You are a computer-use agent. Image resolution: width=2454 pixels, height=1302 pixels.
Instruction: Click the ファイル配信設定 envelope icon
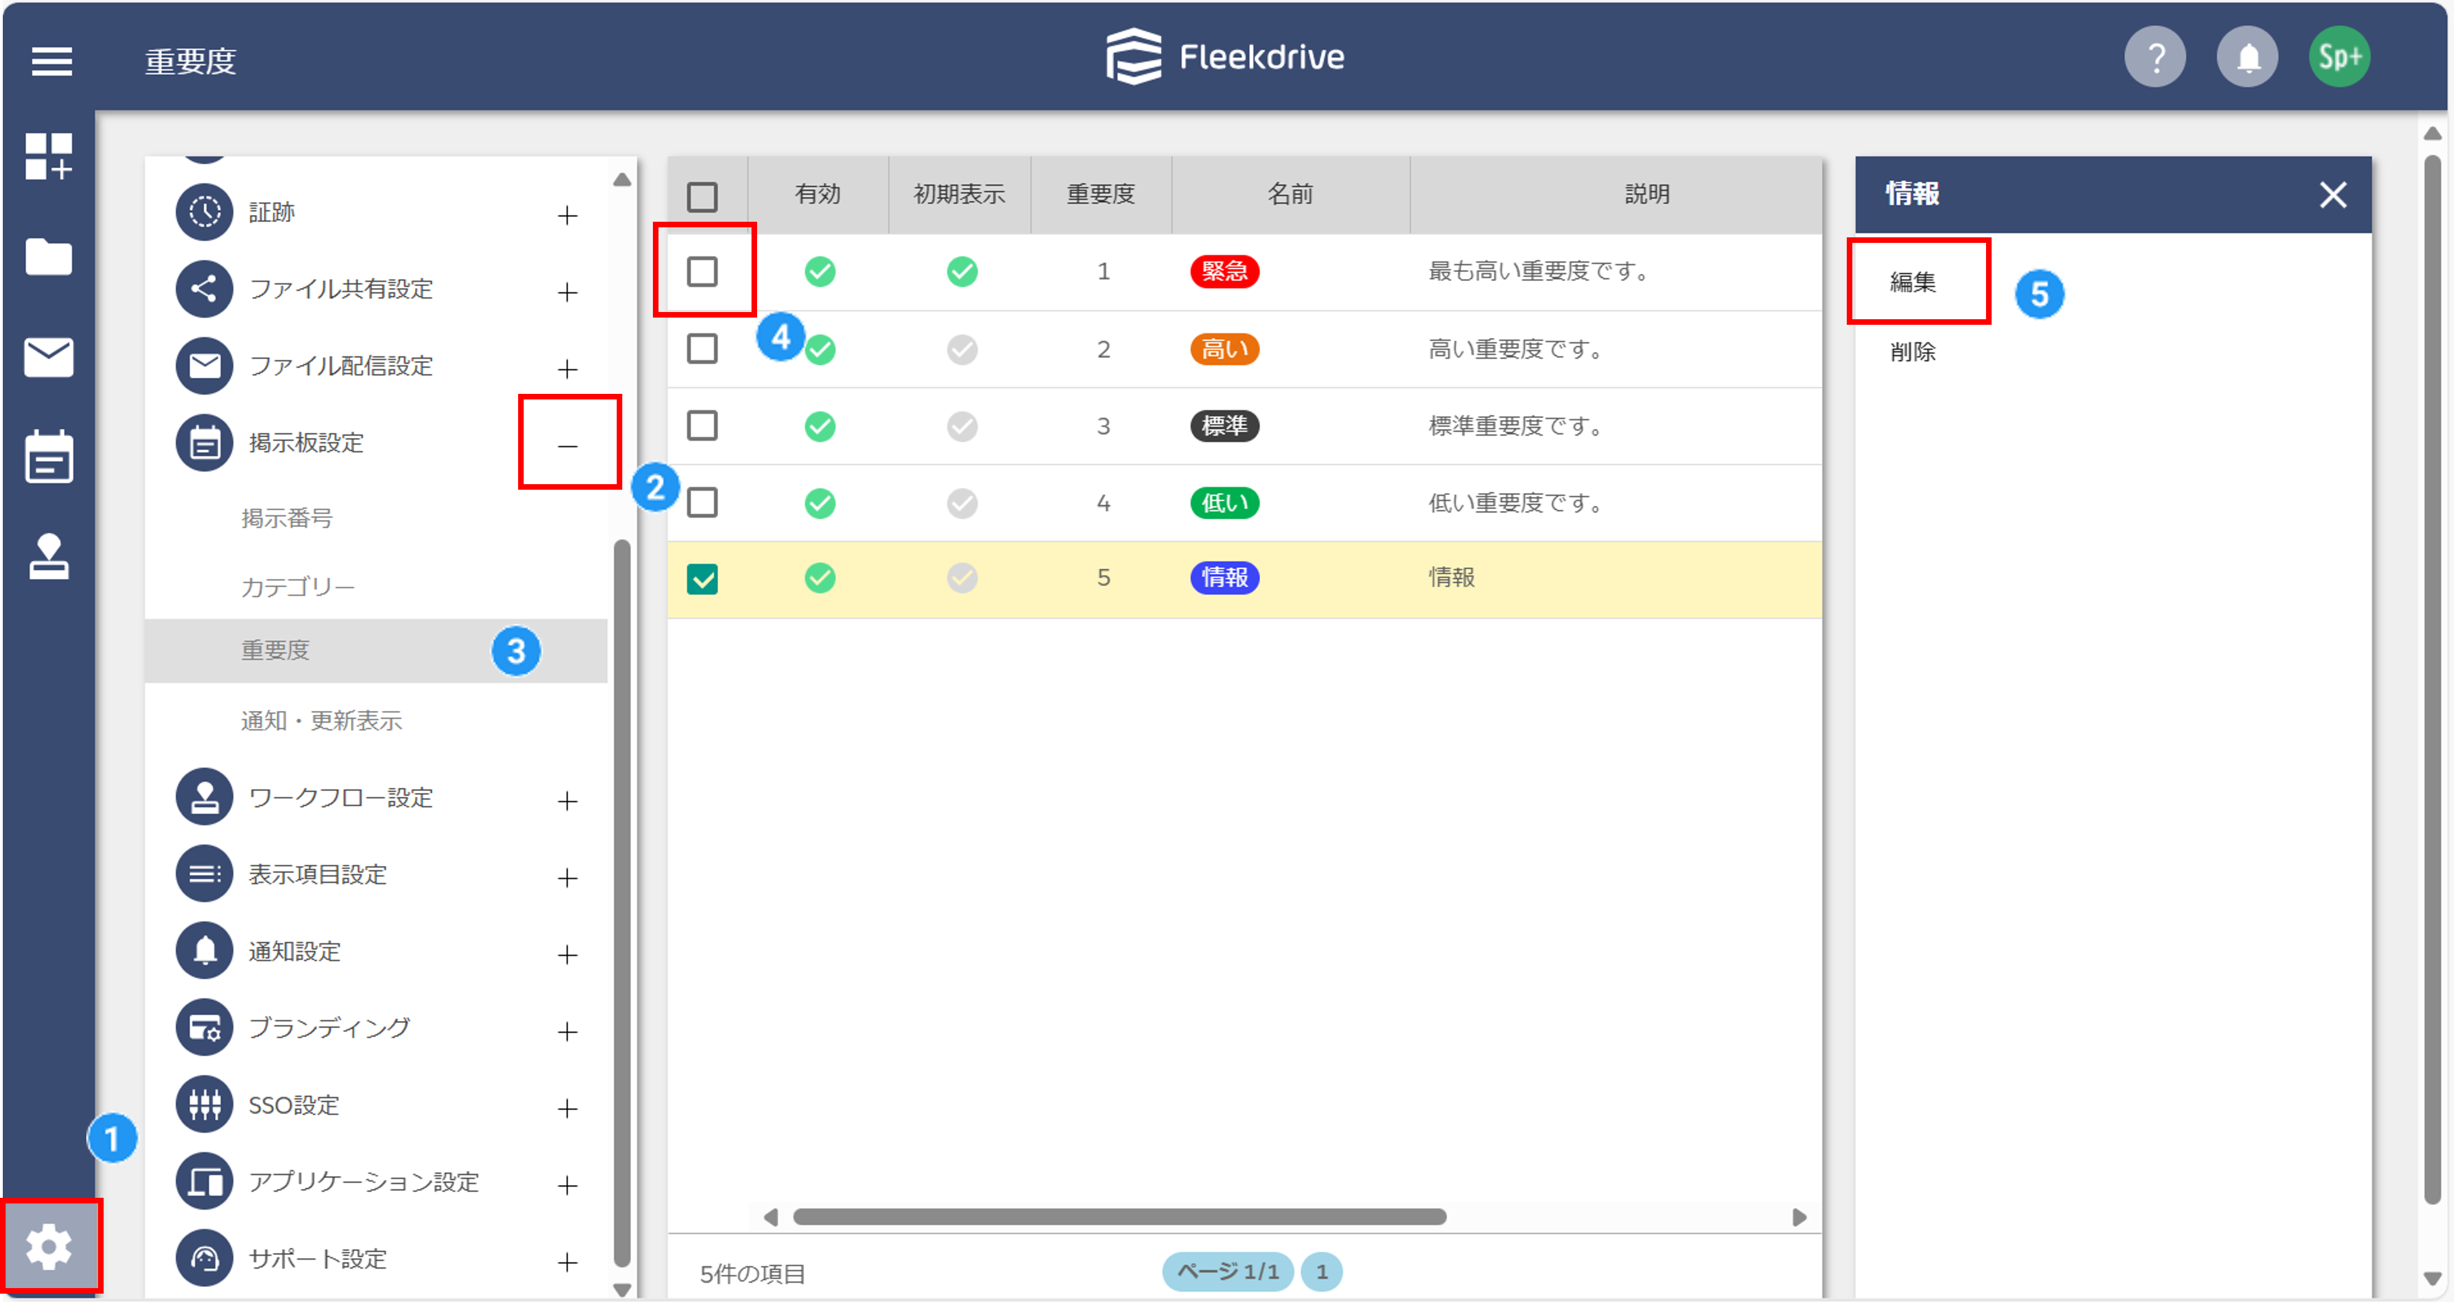tap(204, 365)
